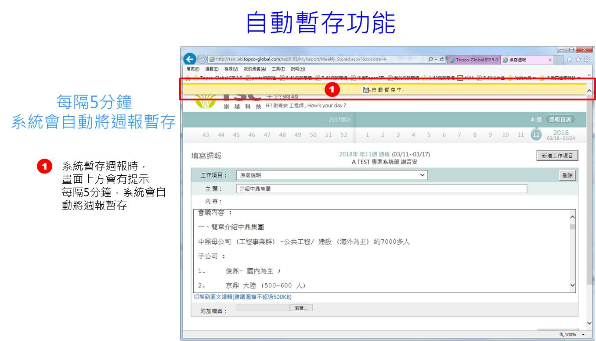The width and height of the screenshot is (596, 341).
Task: Open the zoom level dropdown at 100%
Action: pos(583,335)
